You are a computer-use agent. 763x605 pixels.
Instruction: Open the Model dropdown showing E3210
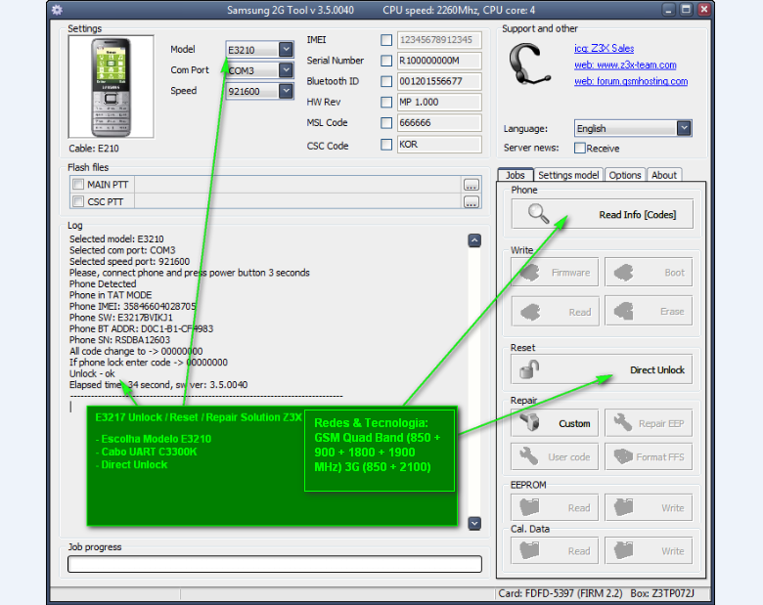286,49
